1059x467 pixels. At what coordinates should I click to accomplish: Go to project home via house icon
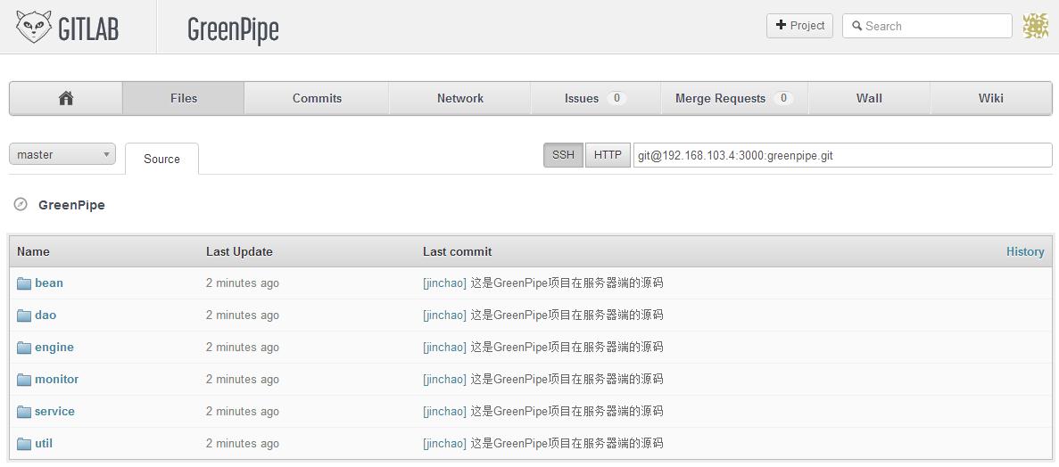(65, 99)
